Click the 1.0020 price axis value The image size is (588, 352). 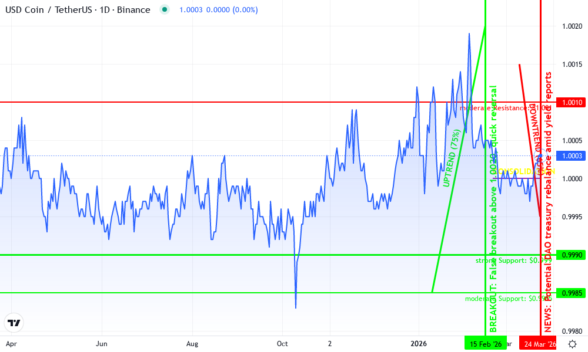(x=572, y=26)
